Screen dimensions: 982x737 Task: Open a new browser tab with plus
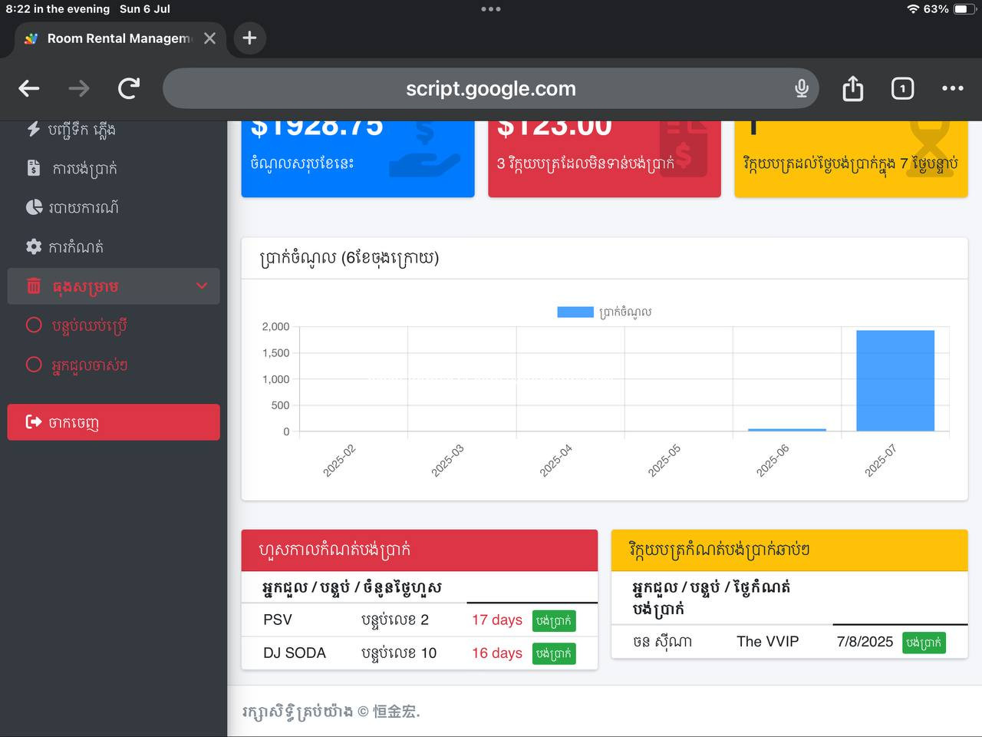click(249, 38)
